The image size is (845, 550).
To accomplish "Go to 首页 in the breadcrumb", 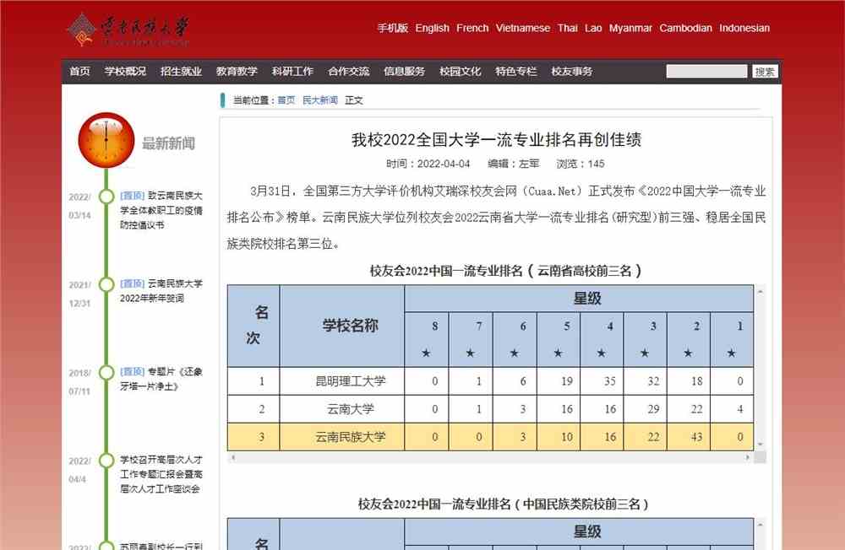I will (x=286, y=100).
